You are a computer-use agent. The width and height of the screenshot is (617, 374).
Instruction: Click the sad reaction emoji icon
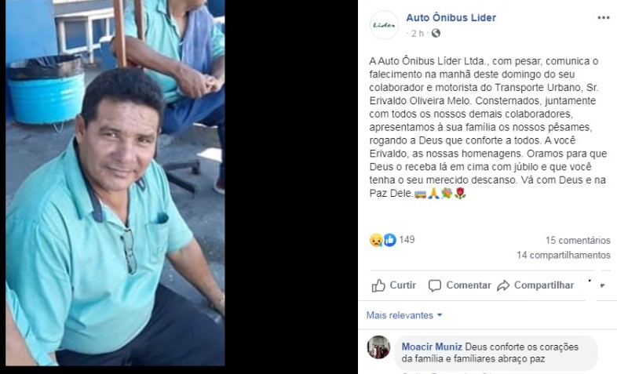pyautogui.click(x=376, y=240)
